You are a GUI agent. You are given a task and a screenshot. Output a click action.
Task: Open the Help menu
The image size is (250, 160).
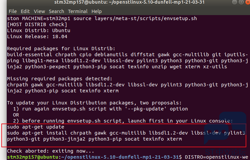coord(97,11)
